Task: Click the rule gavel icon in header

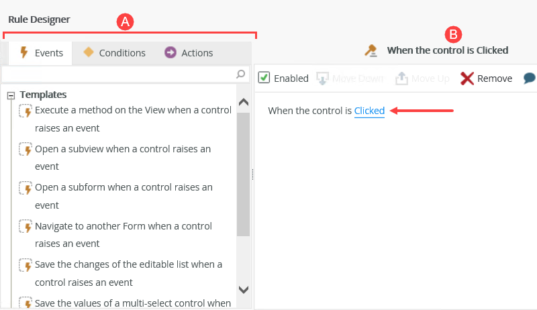Action: 371,50
